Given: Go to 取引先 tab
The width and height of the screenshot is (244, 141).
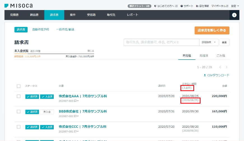Looking at the screenshot, I should [x=111, y=15].
